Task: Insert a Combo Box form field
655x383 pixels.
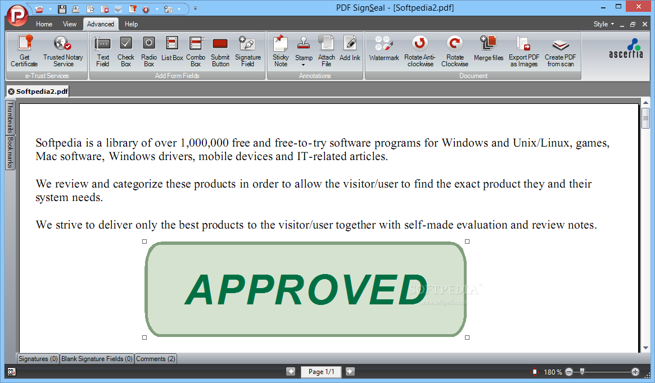Action: (196, 51)
